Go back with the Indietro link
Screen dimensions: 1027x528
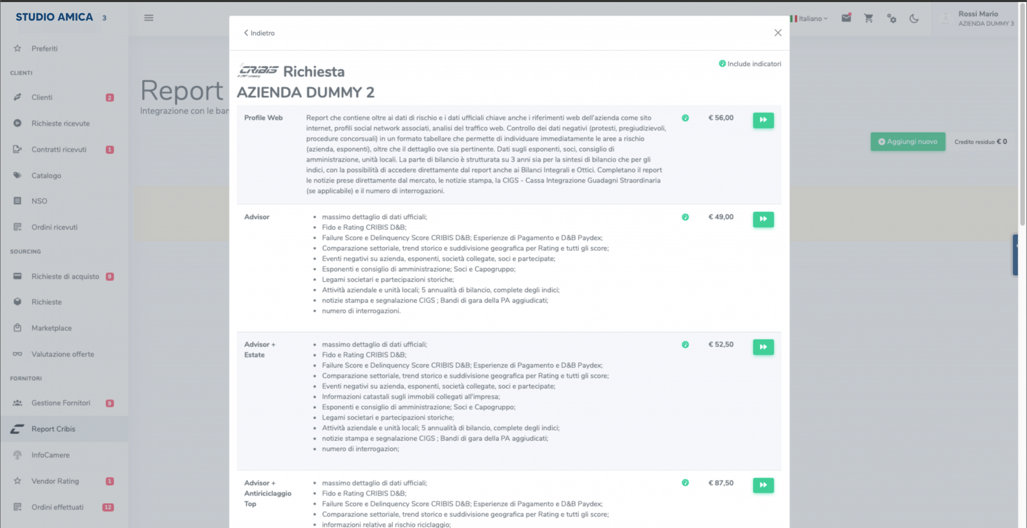coord(259,33)
